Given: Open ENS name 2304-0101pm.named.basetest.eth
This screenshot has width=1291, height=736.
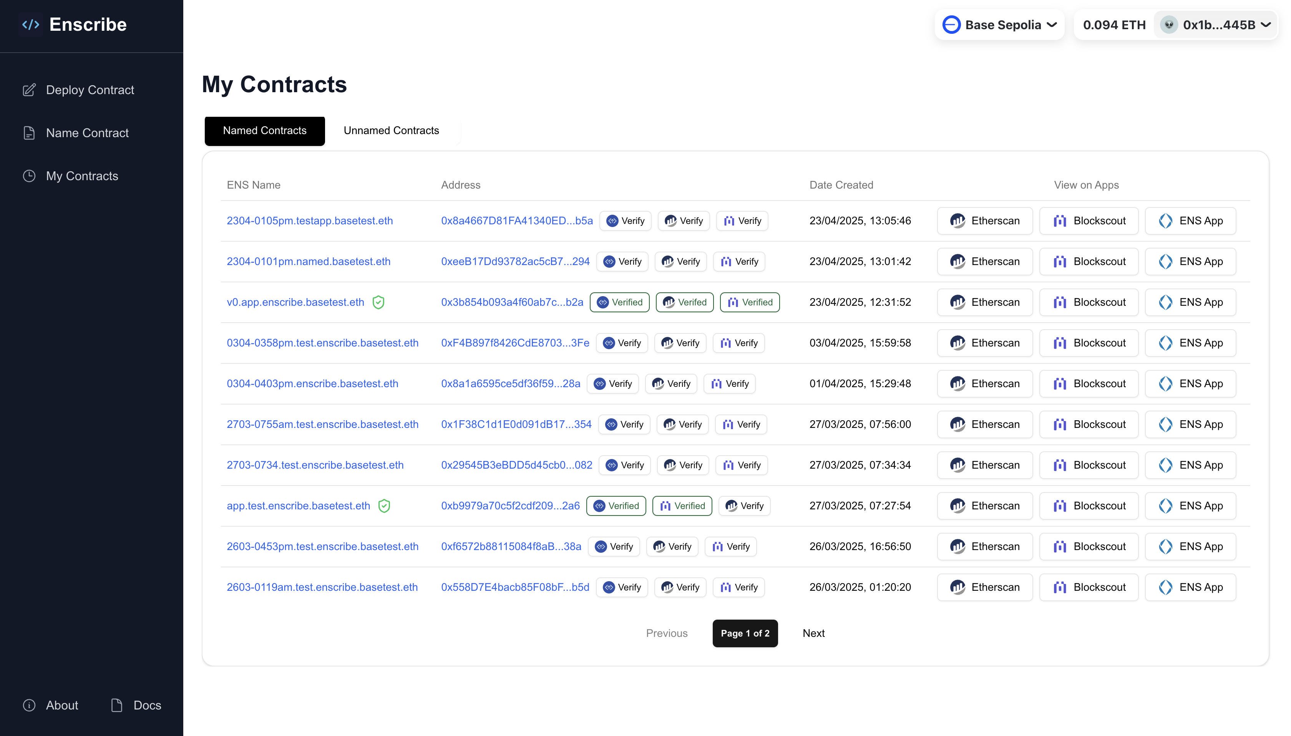Looking at the screenshot, I should (309, 262).
